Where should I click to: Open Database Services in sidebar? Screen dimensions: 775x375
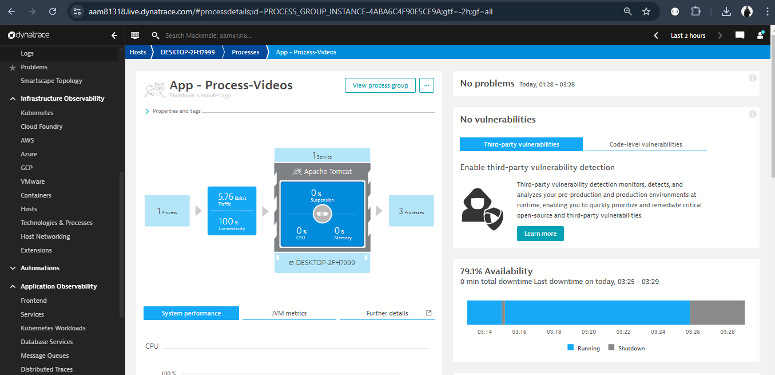(47, 342)
